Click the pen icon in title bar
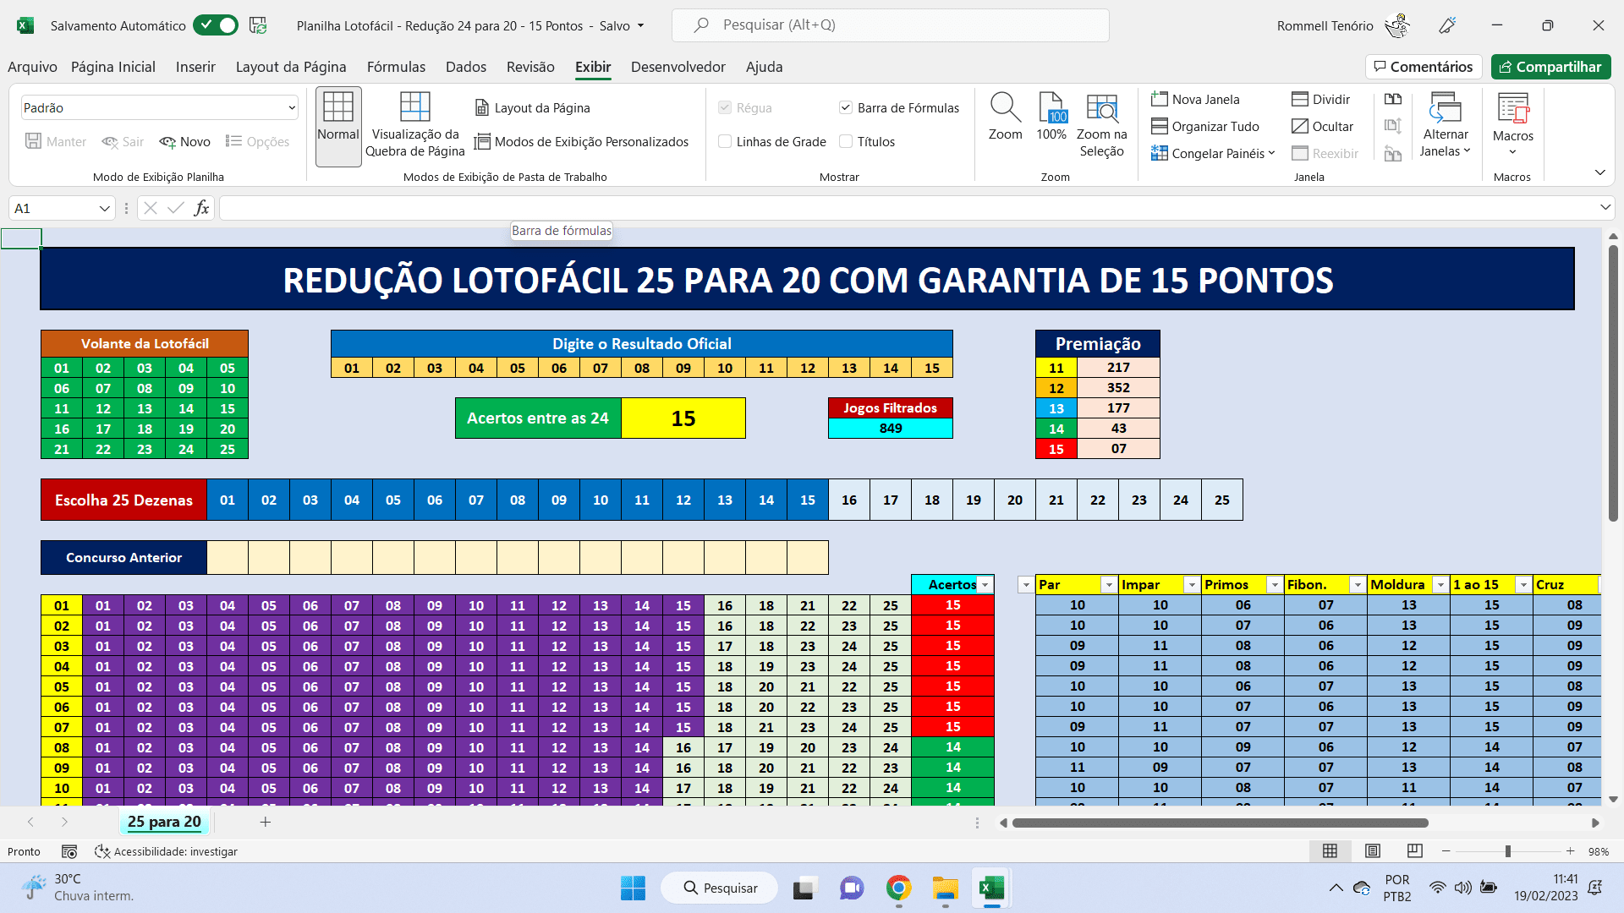Screen dimensions: 1624x913 click(x=1447, y=25)
